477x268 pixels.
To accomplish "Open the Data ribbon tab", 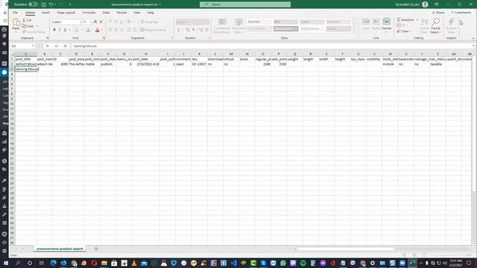I will pyautogui.click(x=106, y=13).
